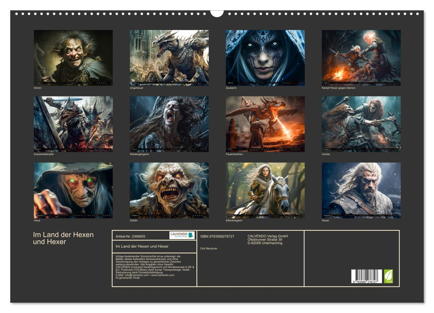
Task: Click the hanger notch at top center
Action: click(217, 13)
